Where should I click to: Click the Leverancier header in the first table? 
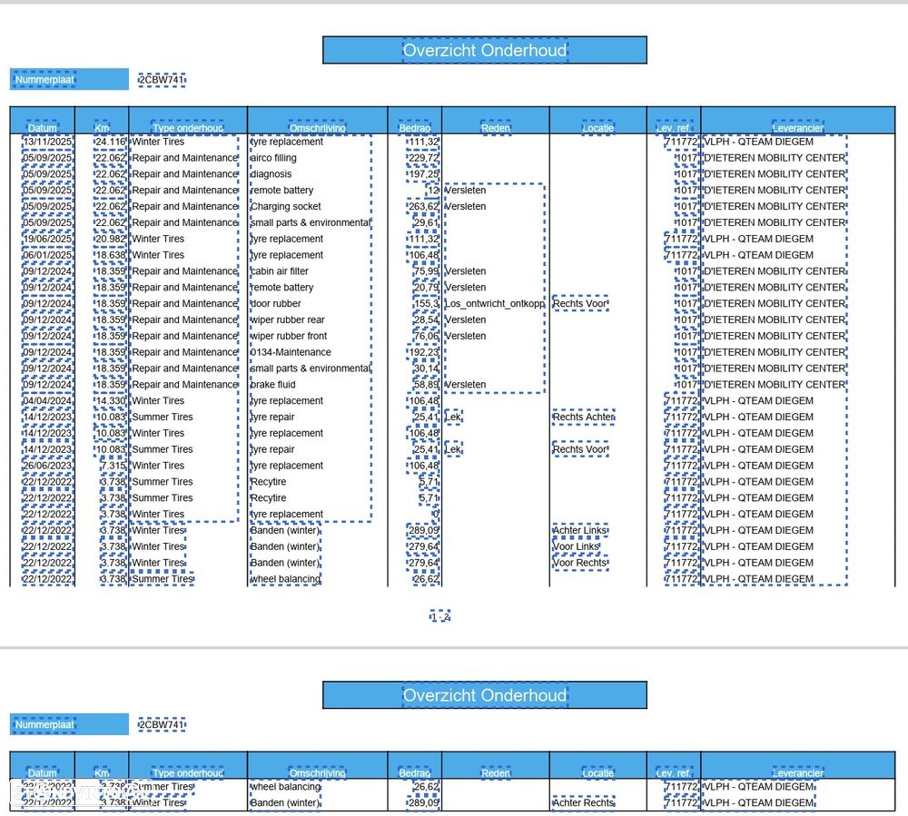798,128
